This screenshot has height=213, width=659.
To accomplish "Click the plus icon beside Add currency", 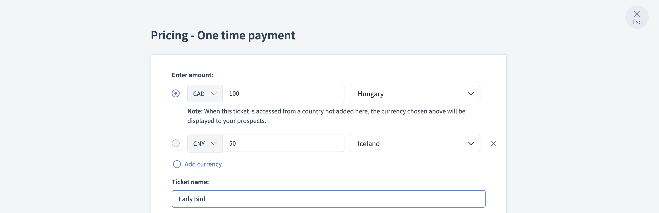I will [x=177, y=164].
